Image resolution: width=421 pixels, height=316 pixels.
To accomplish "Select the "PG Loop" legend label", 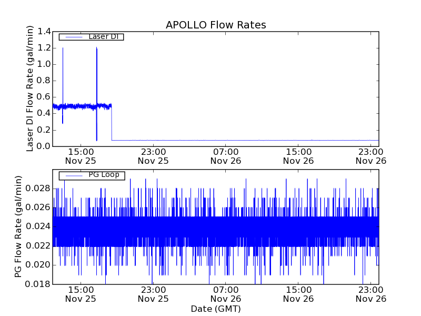I will [104, 175].
